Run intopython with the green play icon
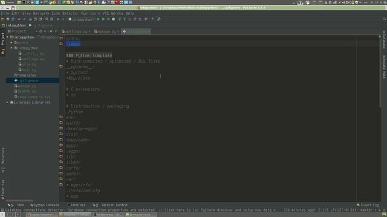The width and height of the screenshot is (387, 217). point(98,19)
